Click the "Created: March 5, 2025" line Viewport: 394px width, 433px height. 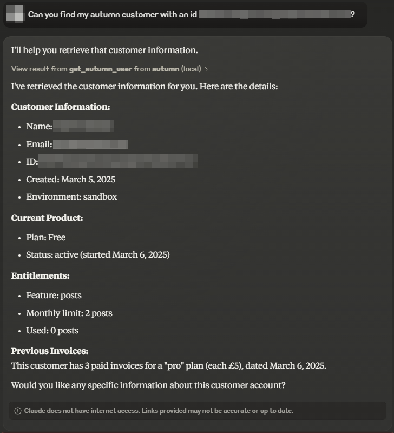(x=70, y=179)
